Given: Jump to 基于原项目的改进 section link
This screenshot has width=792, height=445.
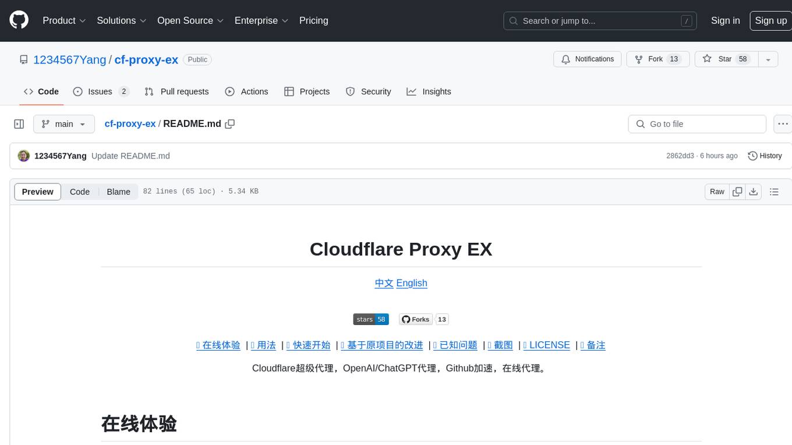Looking at the screenshot, I should [381, 345].
